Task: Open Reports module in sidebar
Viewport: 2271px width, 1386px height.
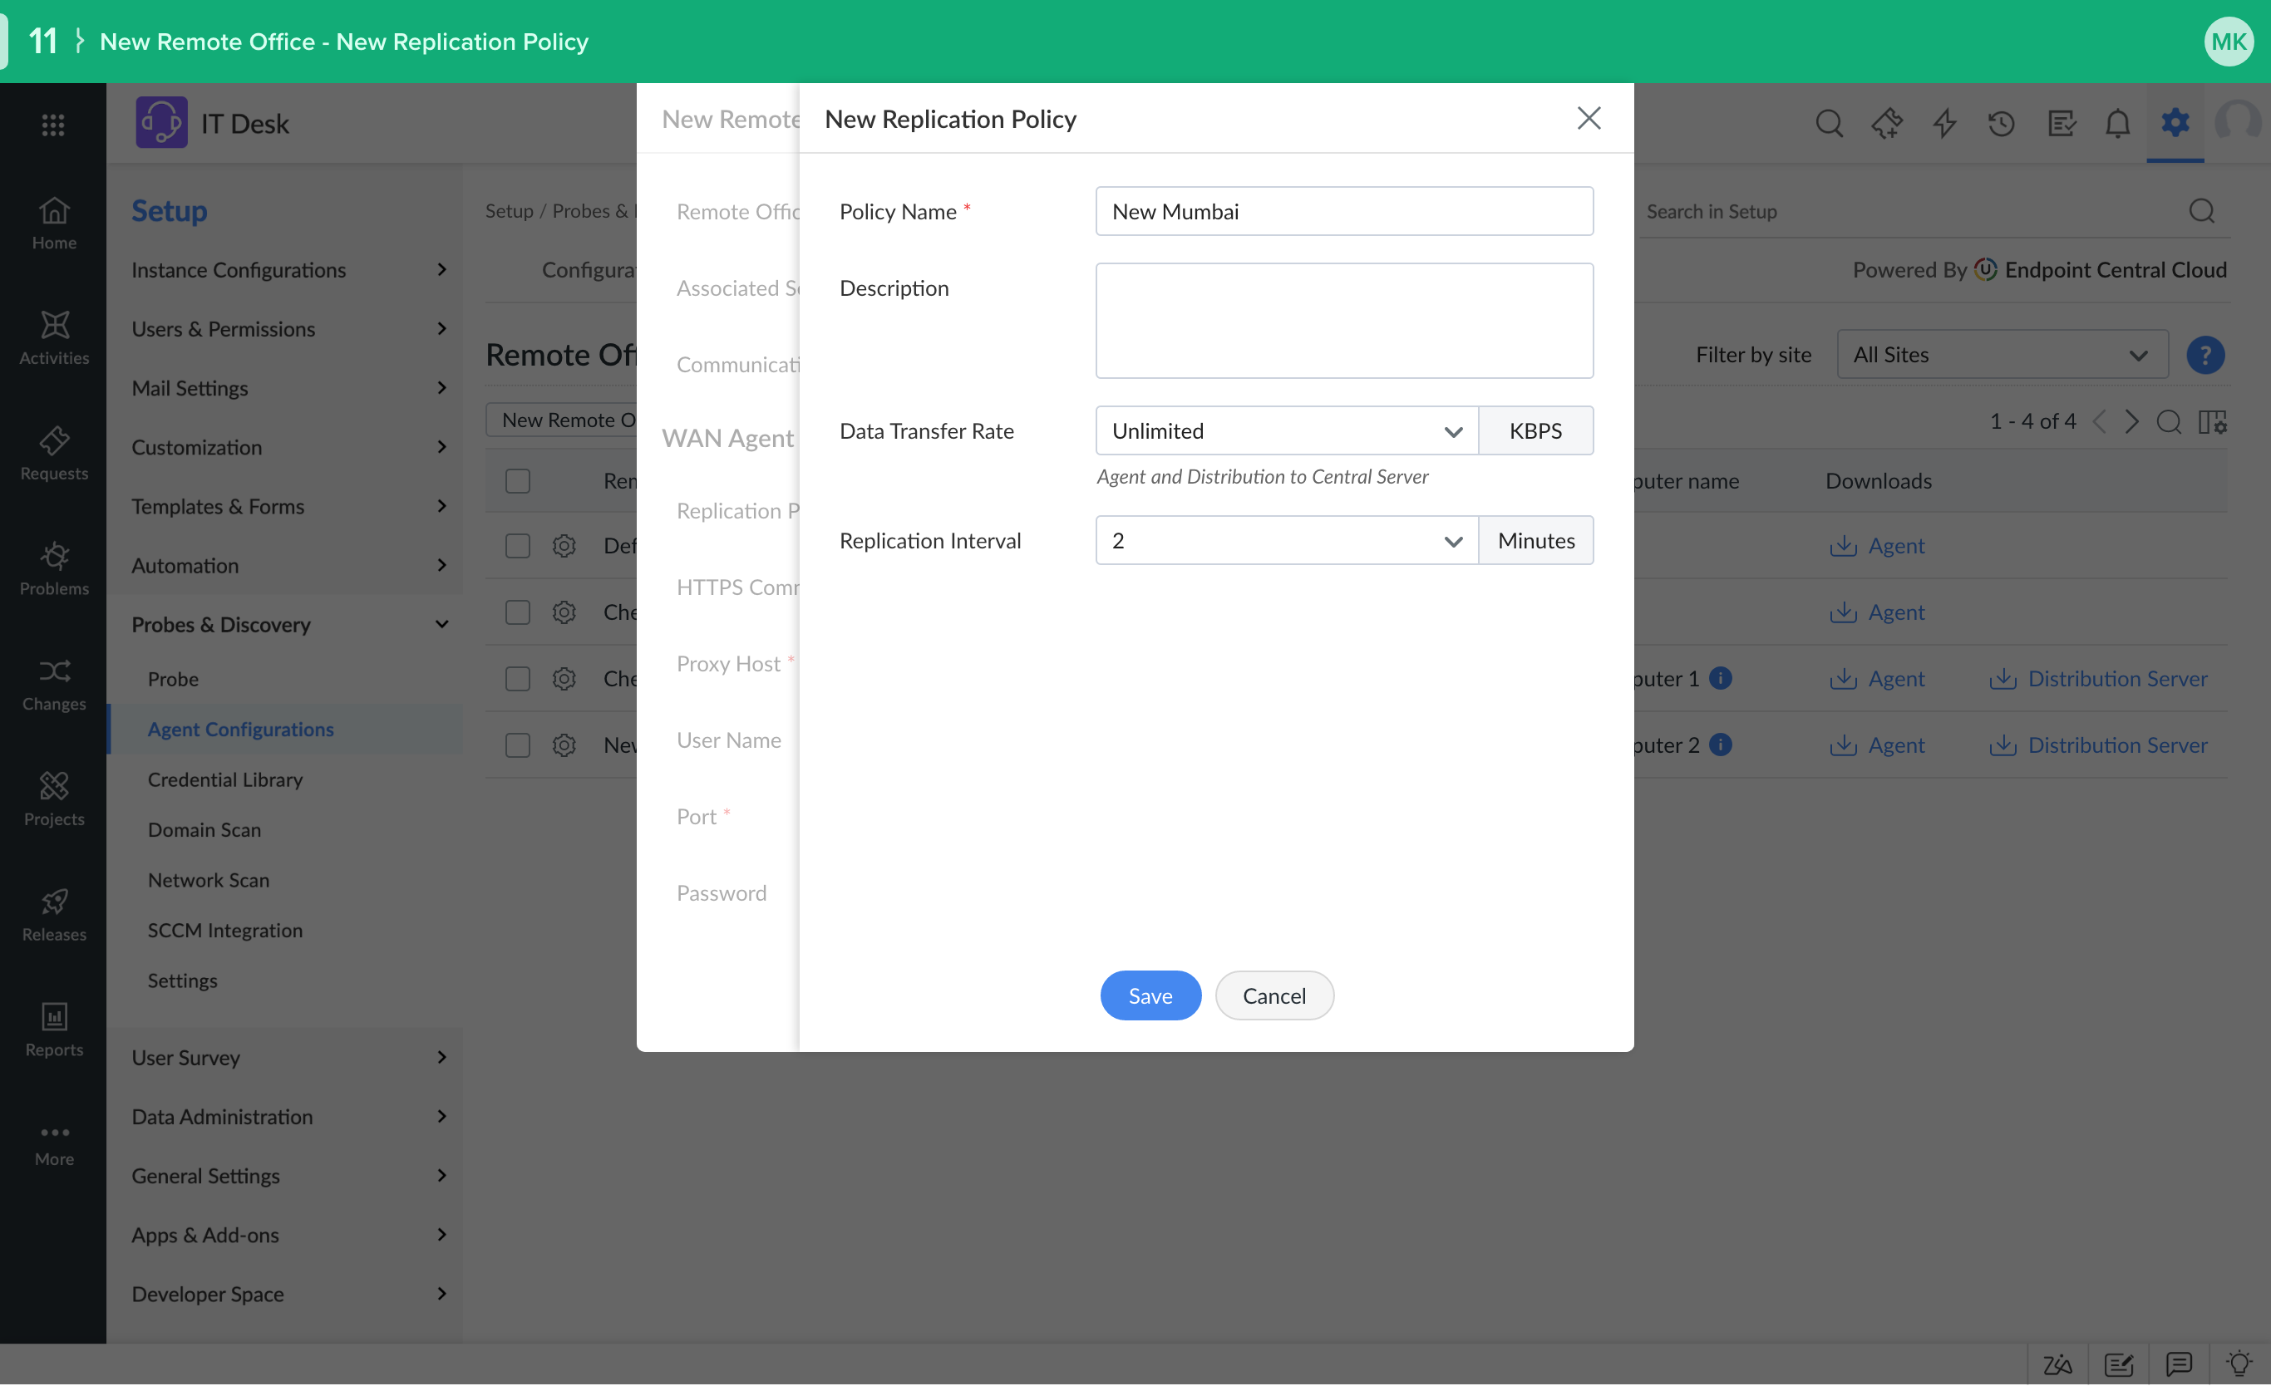Action: [x=53, y=1030]
